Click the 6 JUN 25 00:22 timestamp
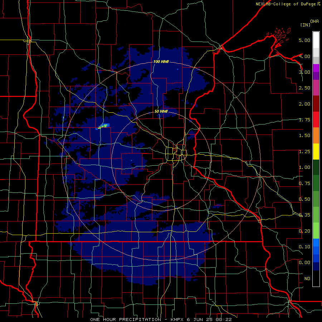This screenshot has width=322, height=322. [x=209, y=319]
